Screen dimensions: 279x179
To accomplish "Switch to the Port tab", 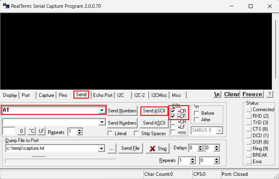I will (26, 95).
